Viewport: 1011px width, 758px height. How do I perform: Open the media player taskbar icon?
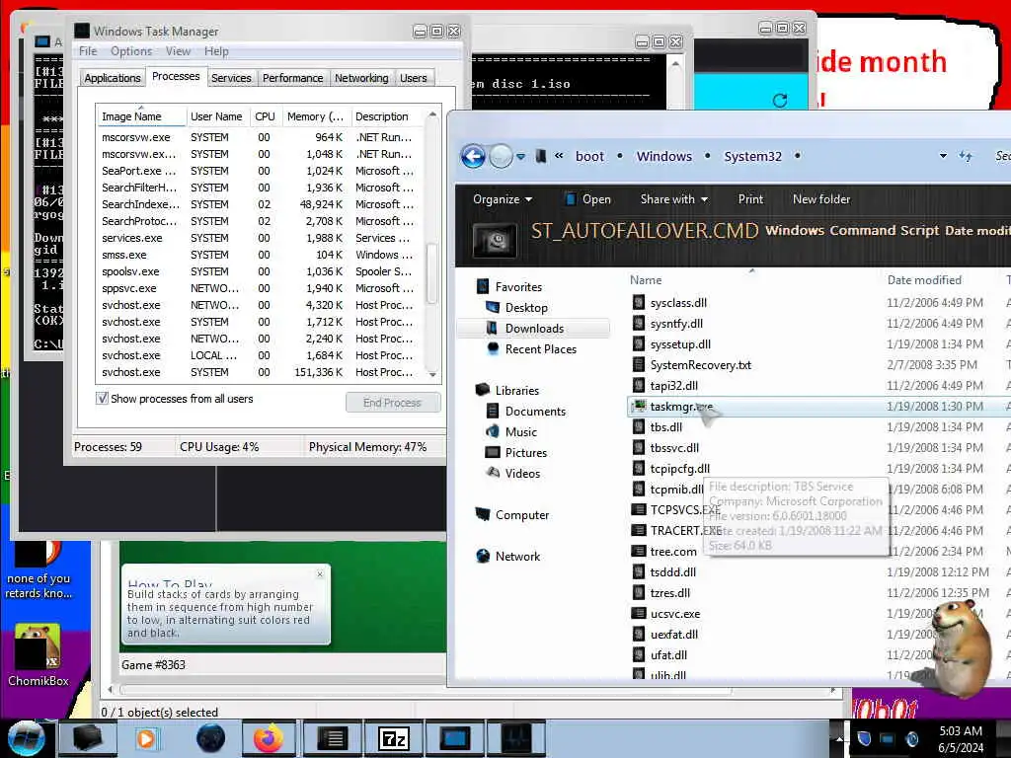pos(146,738)
